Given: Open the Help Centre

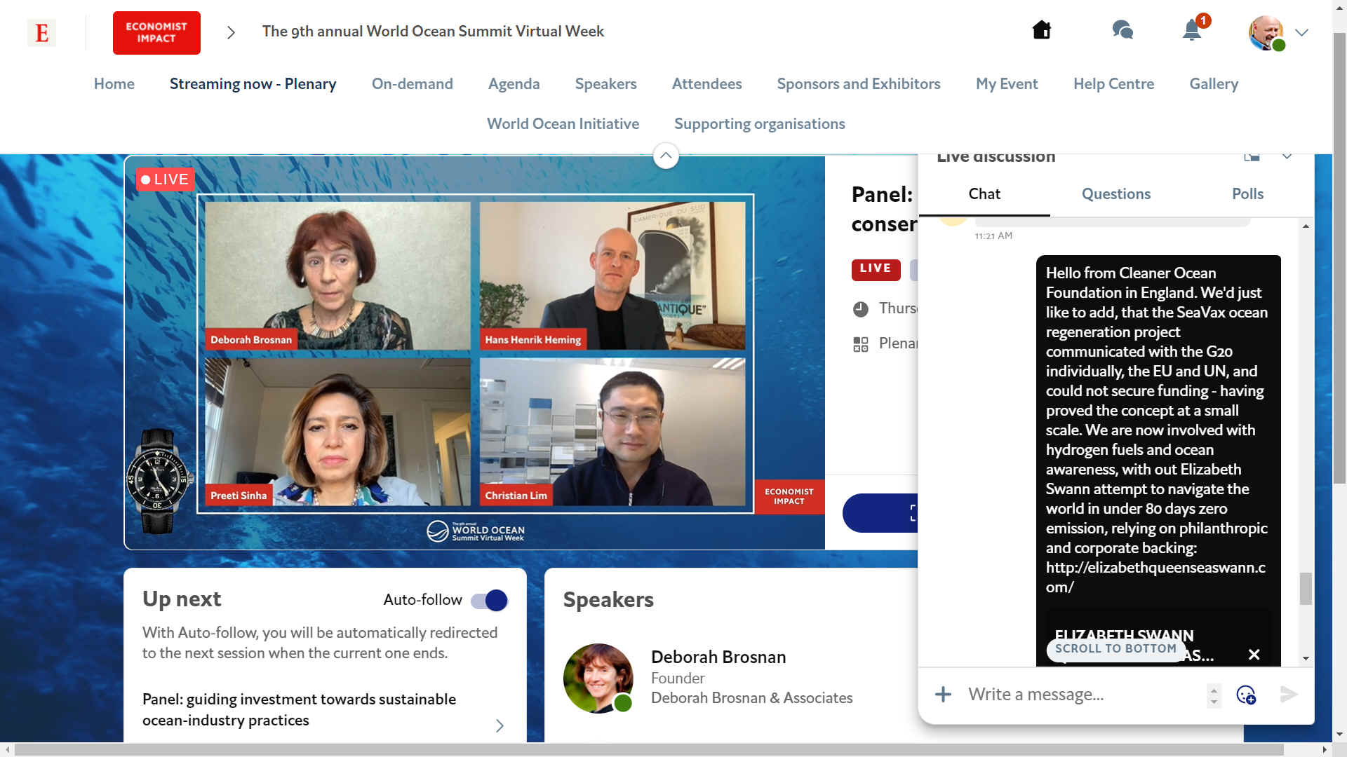Looking at the screenshot, I should [x=1114, y=83].
